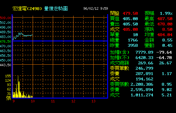
Task: Click the price axis label 483.00
Action: (x=6, y=37)
